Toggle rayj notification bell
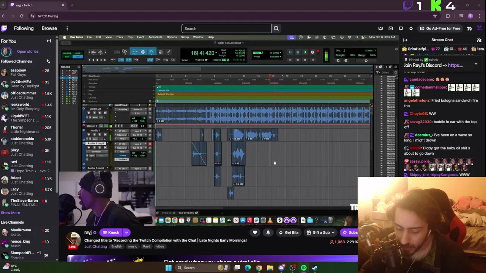 268,232
